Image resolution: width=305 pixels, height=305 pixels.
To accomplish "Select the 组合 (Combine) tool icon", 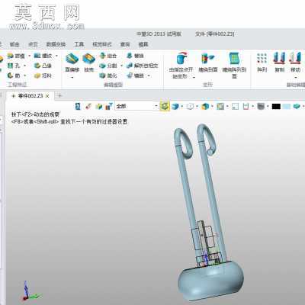I will click(103, 56).
